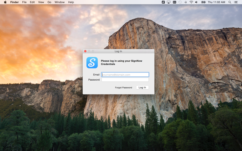Open the Apple menu
This screenshot has width=242, height=151.
(x=5, y=2)
